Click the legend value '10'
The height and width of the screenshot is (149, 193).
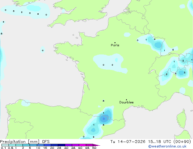point(38,148)
